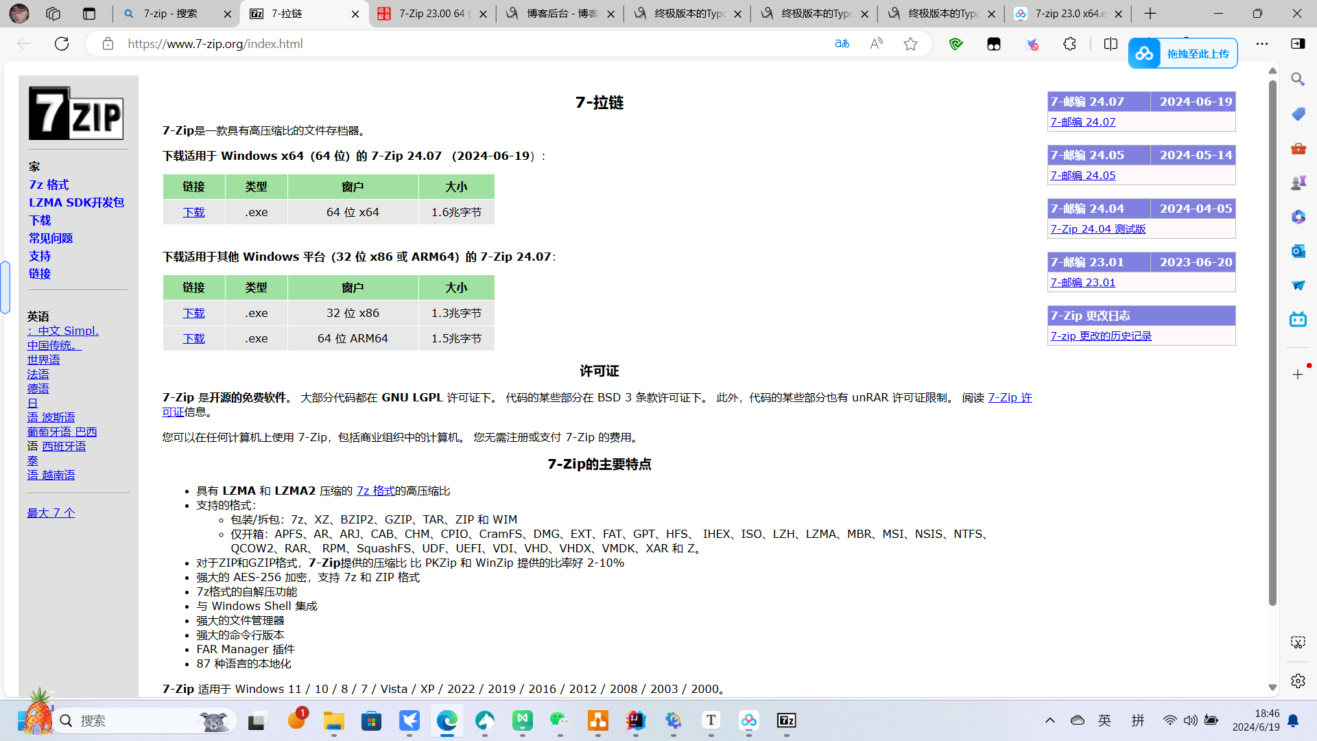Add page to favorites star icon
The width and height of the screenshot is (1317, 741).
click(910, 44)
